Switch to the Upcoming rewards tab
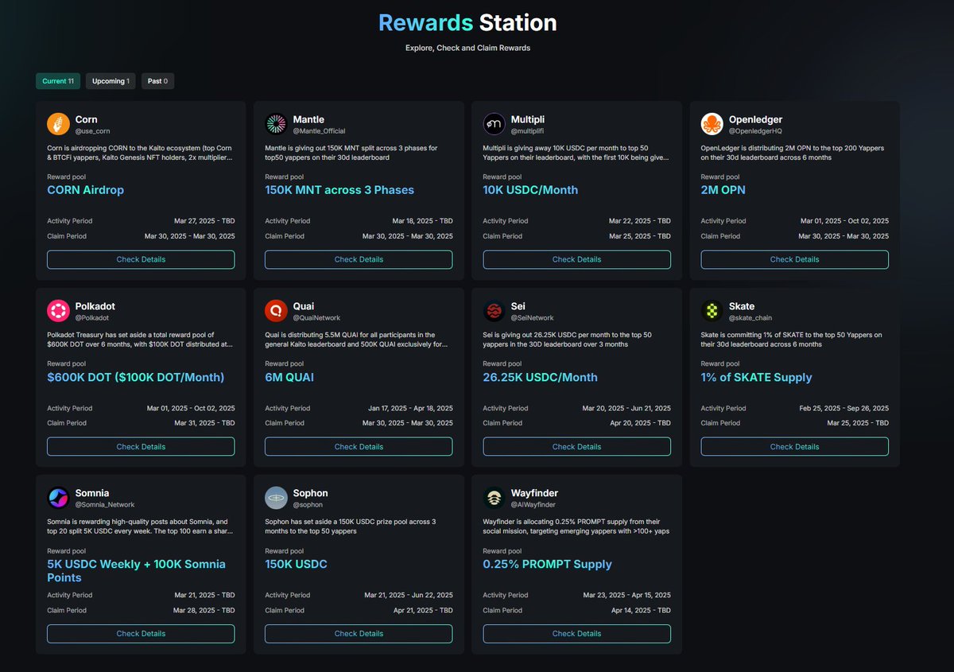Image resolution: width=954 pixels, height=672 pixels. 111,80
